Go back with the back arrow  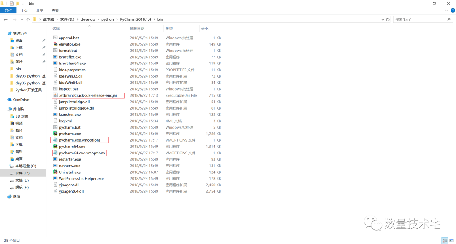click(5, 19)
